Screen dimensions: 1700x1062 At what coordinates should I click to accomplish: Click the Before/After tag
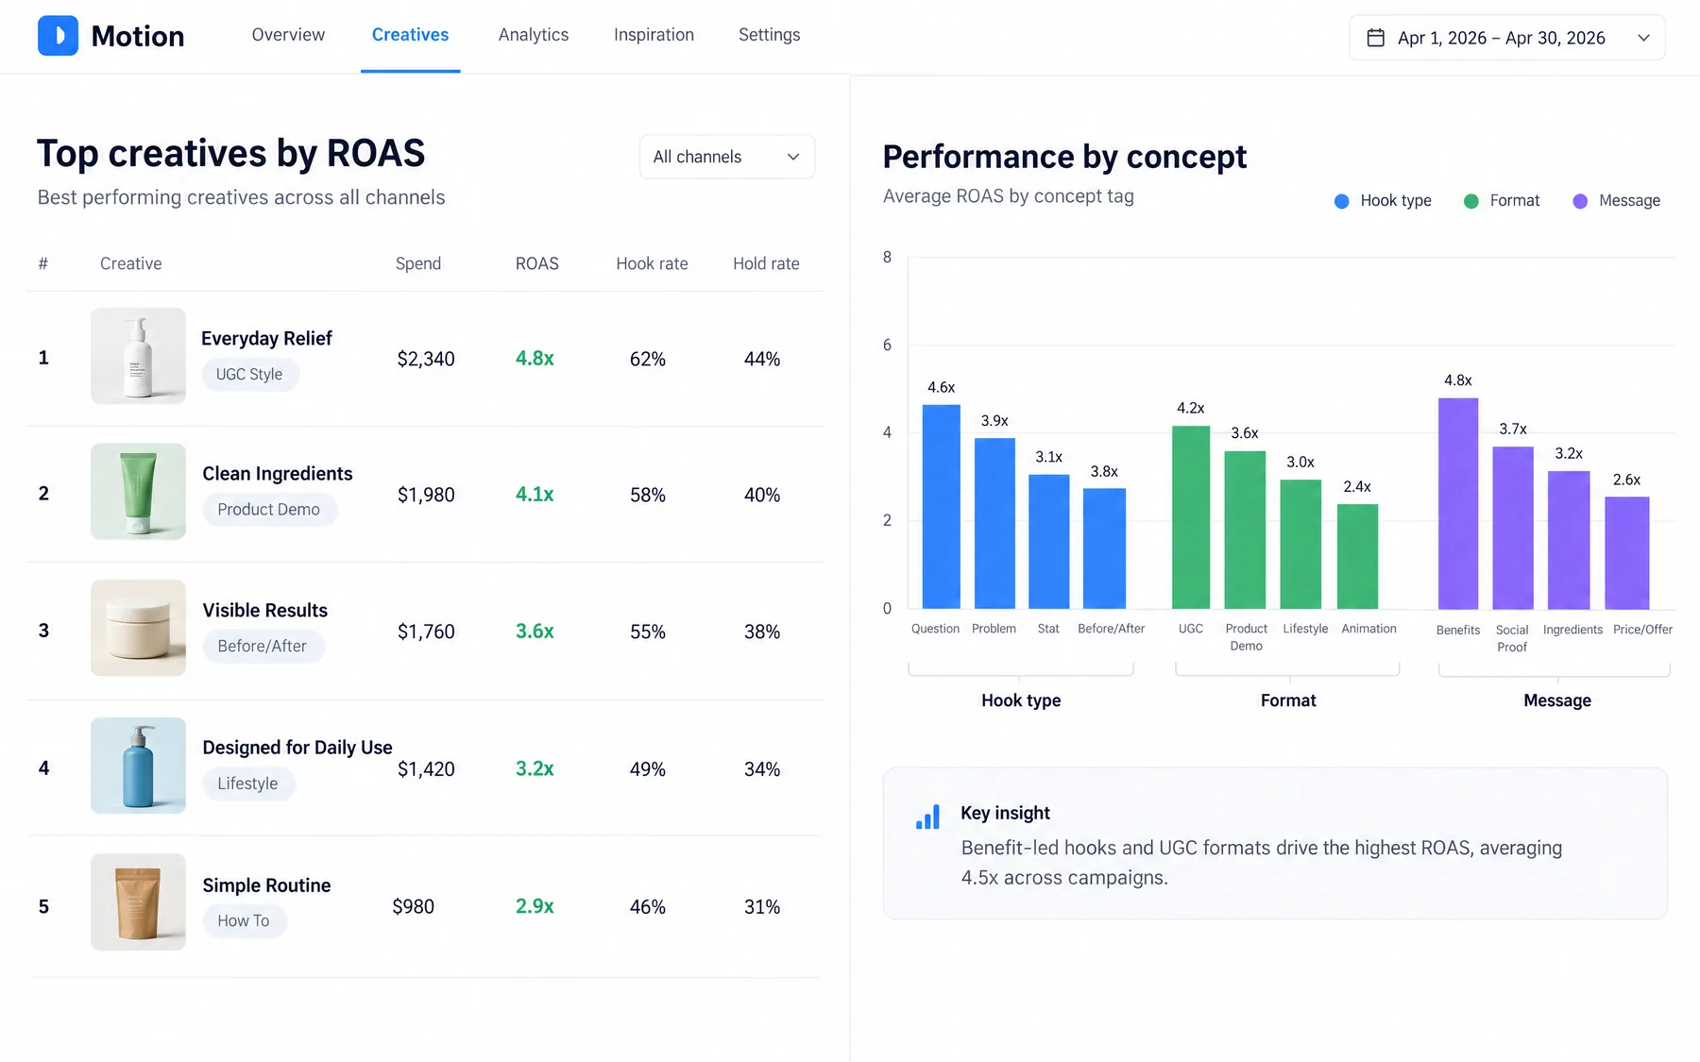pos(263,646)
